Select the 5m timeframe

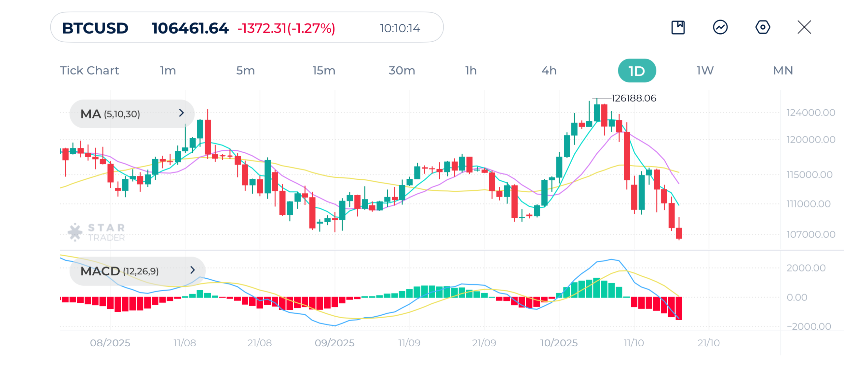(x=245, y=71)
